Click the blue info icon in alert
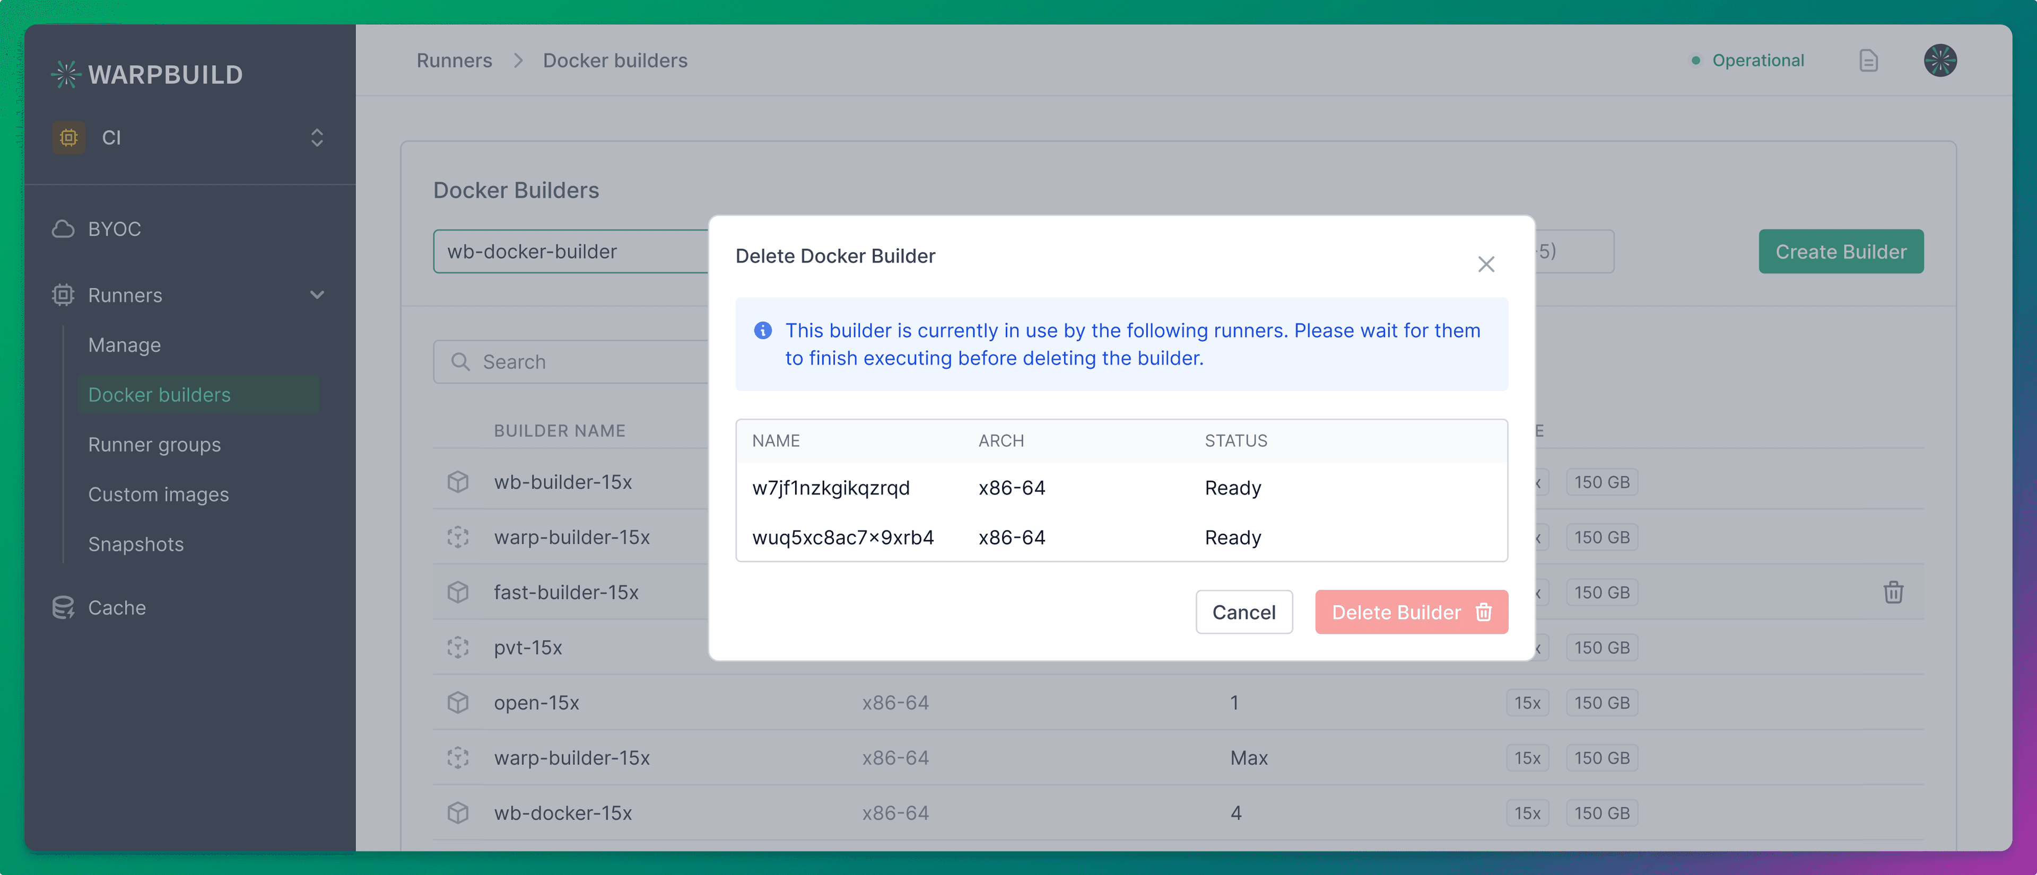This screenshot has height=875, width=2037. coord(762,330)
